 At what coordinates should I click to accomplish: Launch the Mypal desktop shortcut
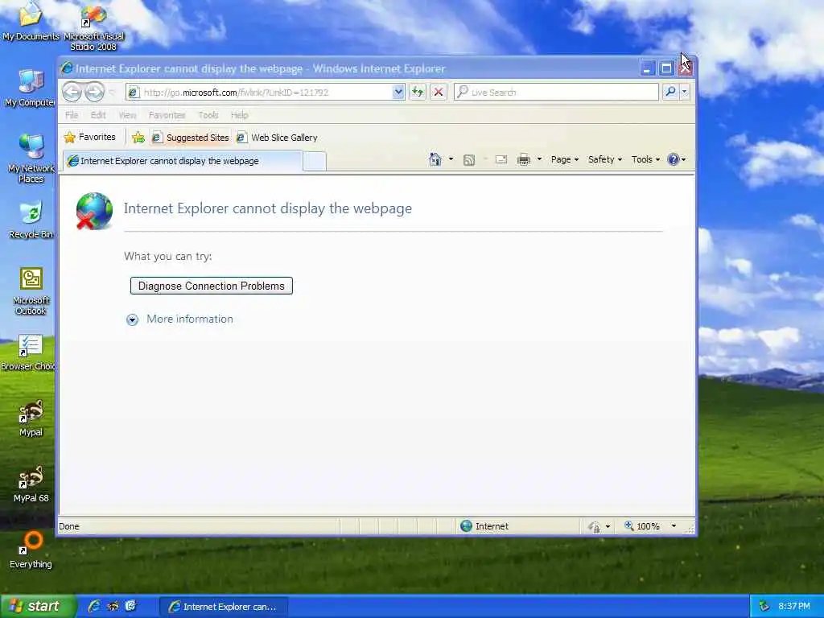(31, 418)
